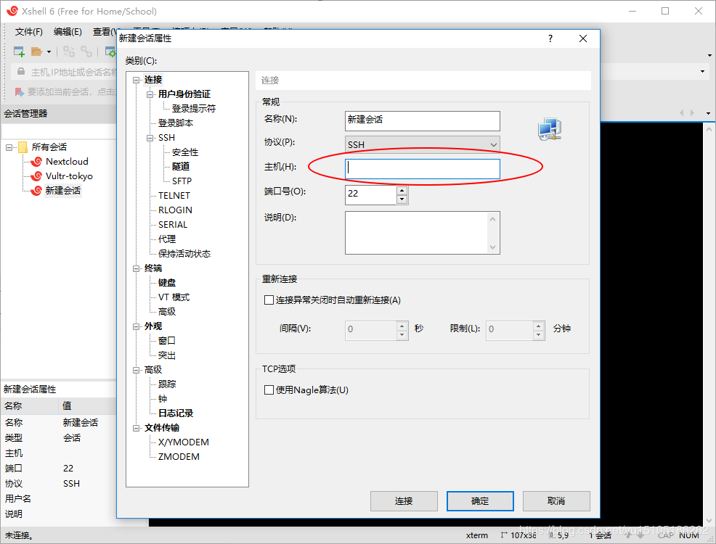This screenshot has height=544, width=716.
Task: Click the 连接 button at dialog bottom
Action: click(404, 501)
